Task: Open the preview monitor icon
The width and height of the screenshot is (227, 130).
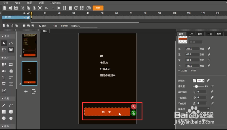Action: pos(76,8)
